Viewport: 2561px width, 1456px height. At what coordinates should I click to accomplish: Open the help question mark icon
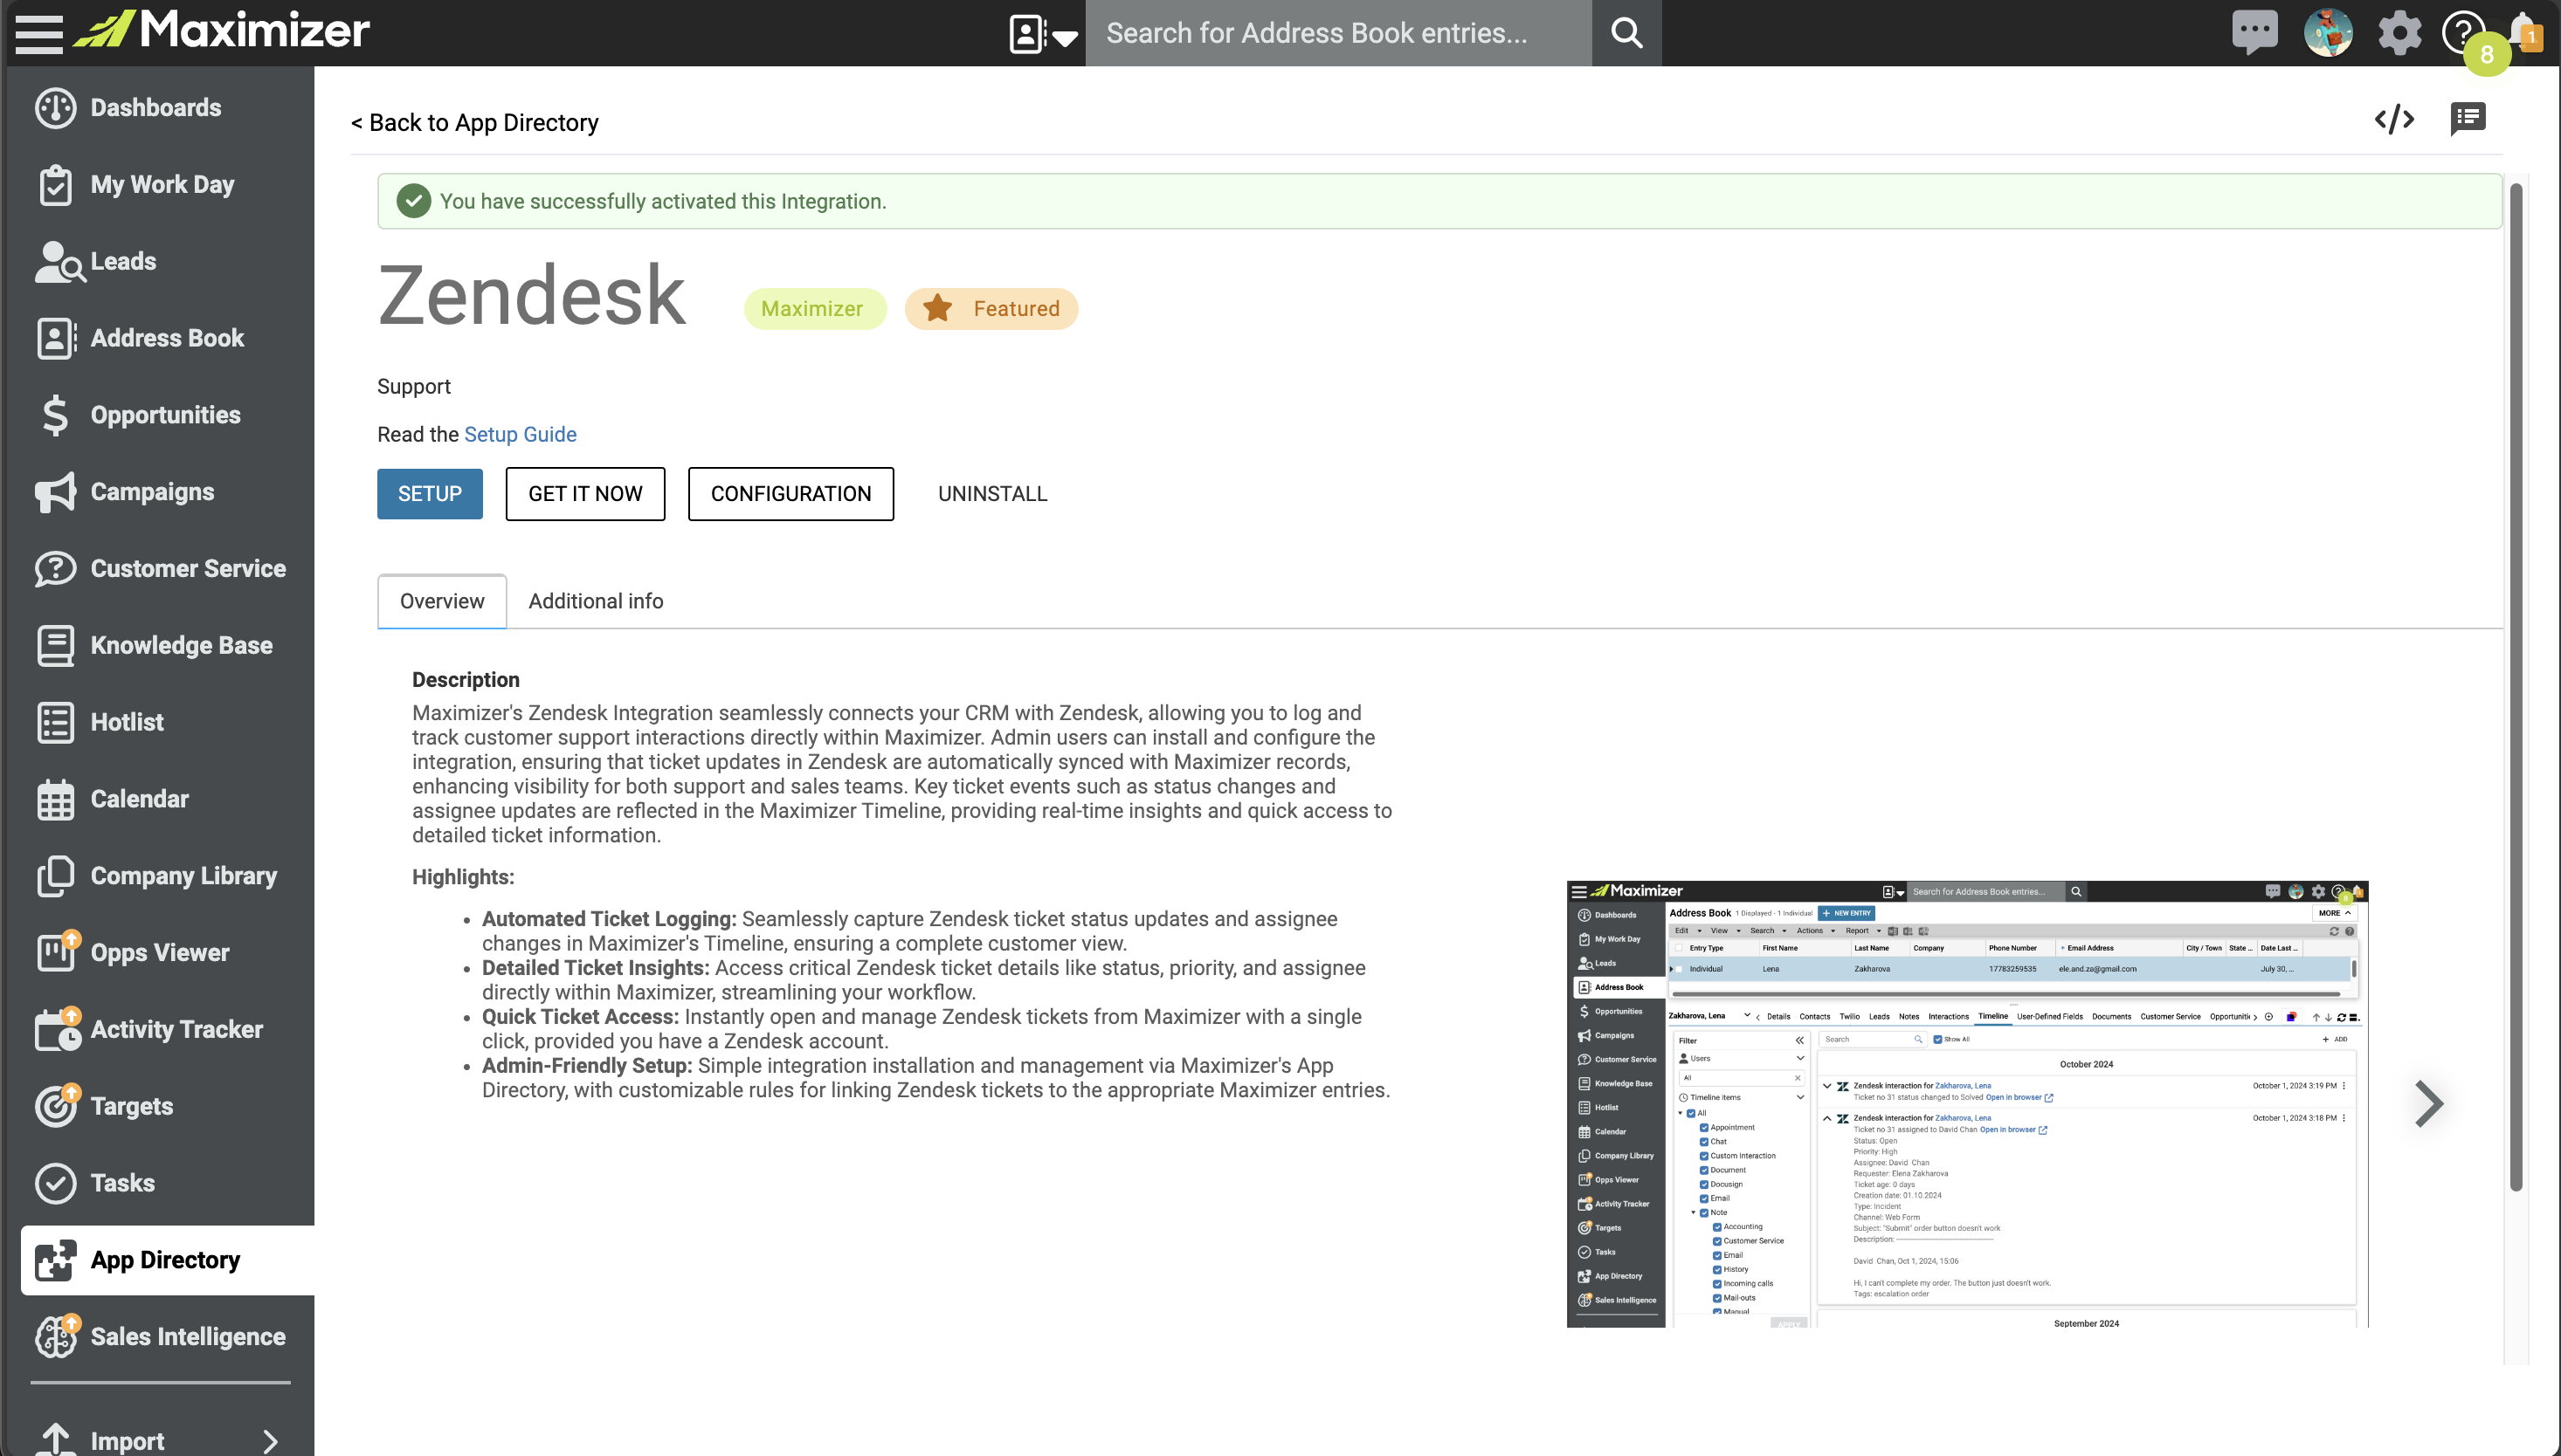2462,32
